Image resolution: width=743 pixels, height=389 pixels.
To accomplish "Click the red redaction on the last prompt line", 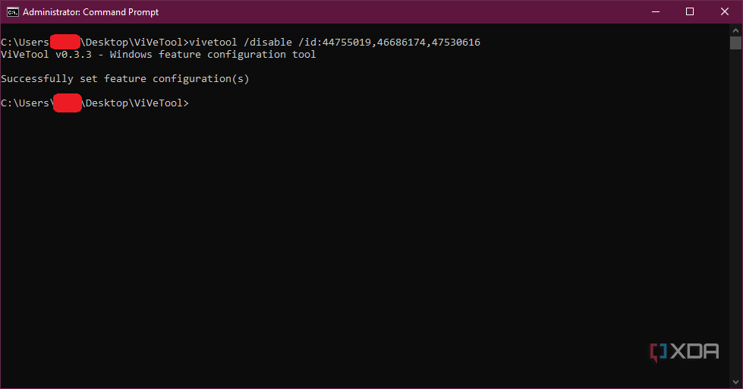I will (x=66, y=103).
